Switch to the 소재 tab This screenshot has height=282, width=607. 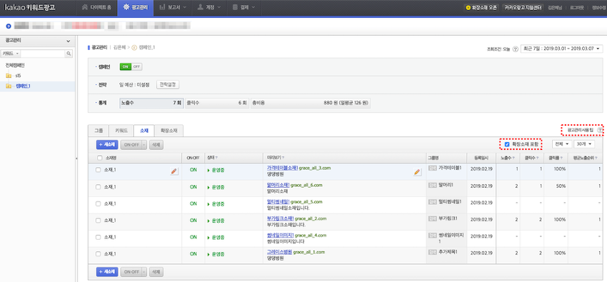(x=144, y=131)
